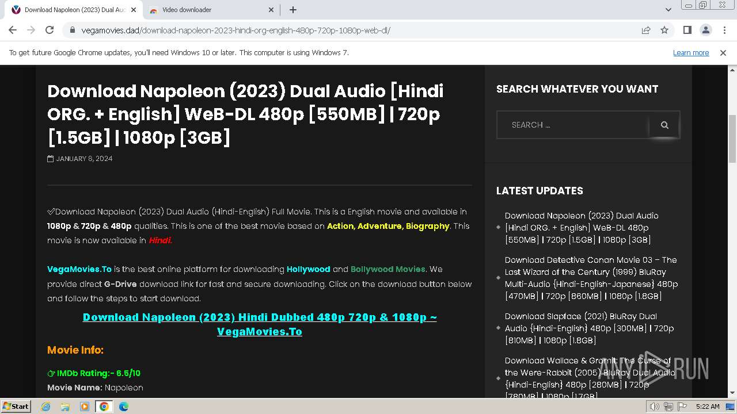
Task: Close the Video downloader tab
Action: [272, 10]
